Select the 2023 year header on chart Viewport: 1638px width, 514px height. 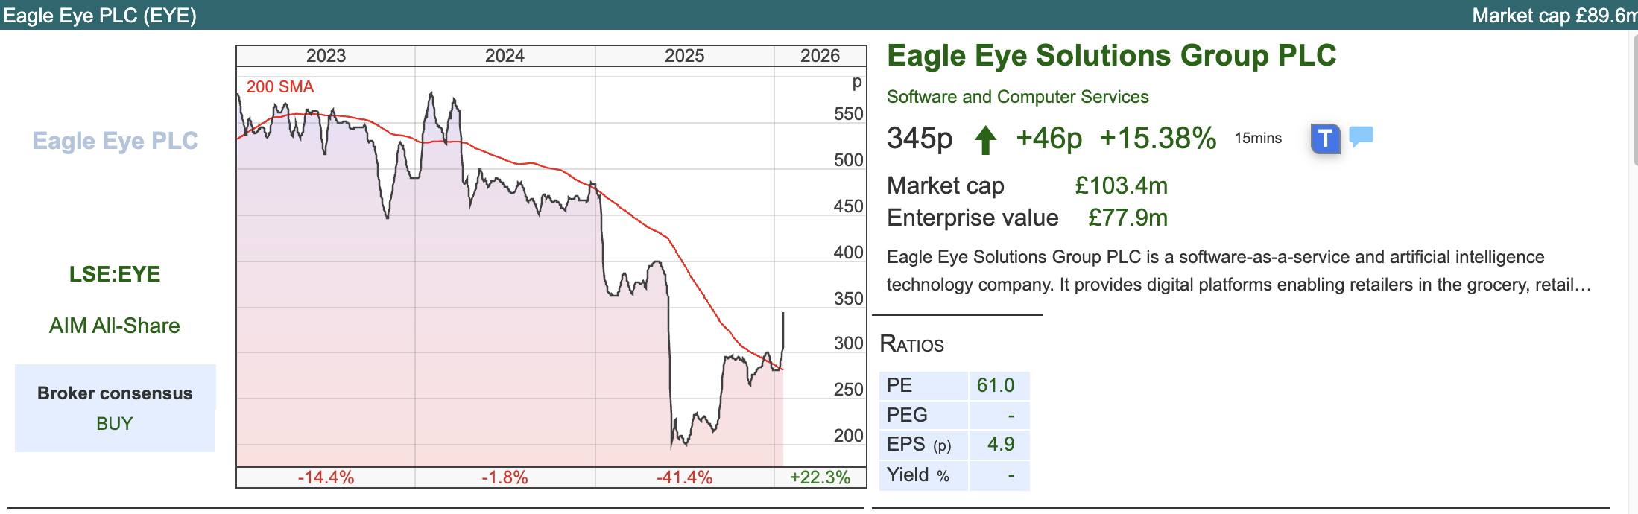pyautogui.click(x=326, y=56)
